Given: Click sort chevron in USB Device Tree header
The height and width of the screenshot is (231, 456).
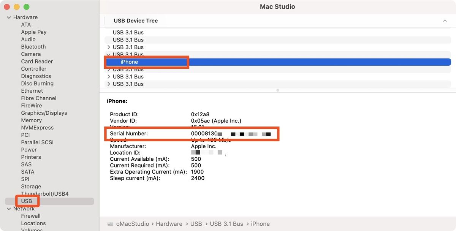Looking at the screenshot, I should (445, 21).
